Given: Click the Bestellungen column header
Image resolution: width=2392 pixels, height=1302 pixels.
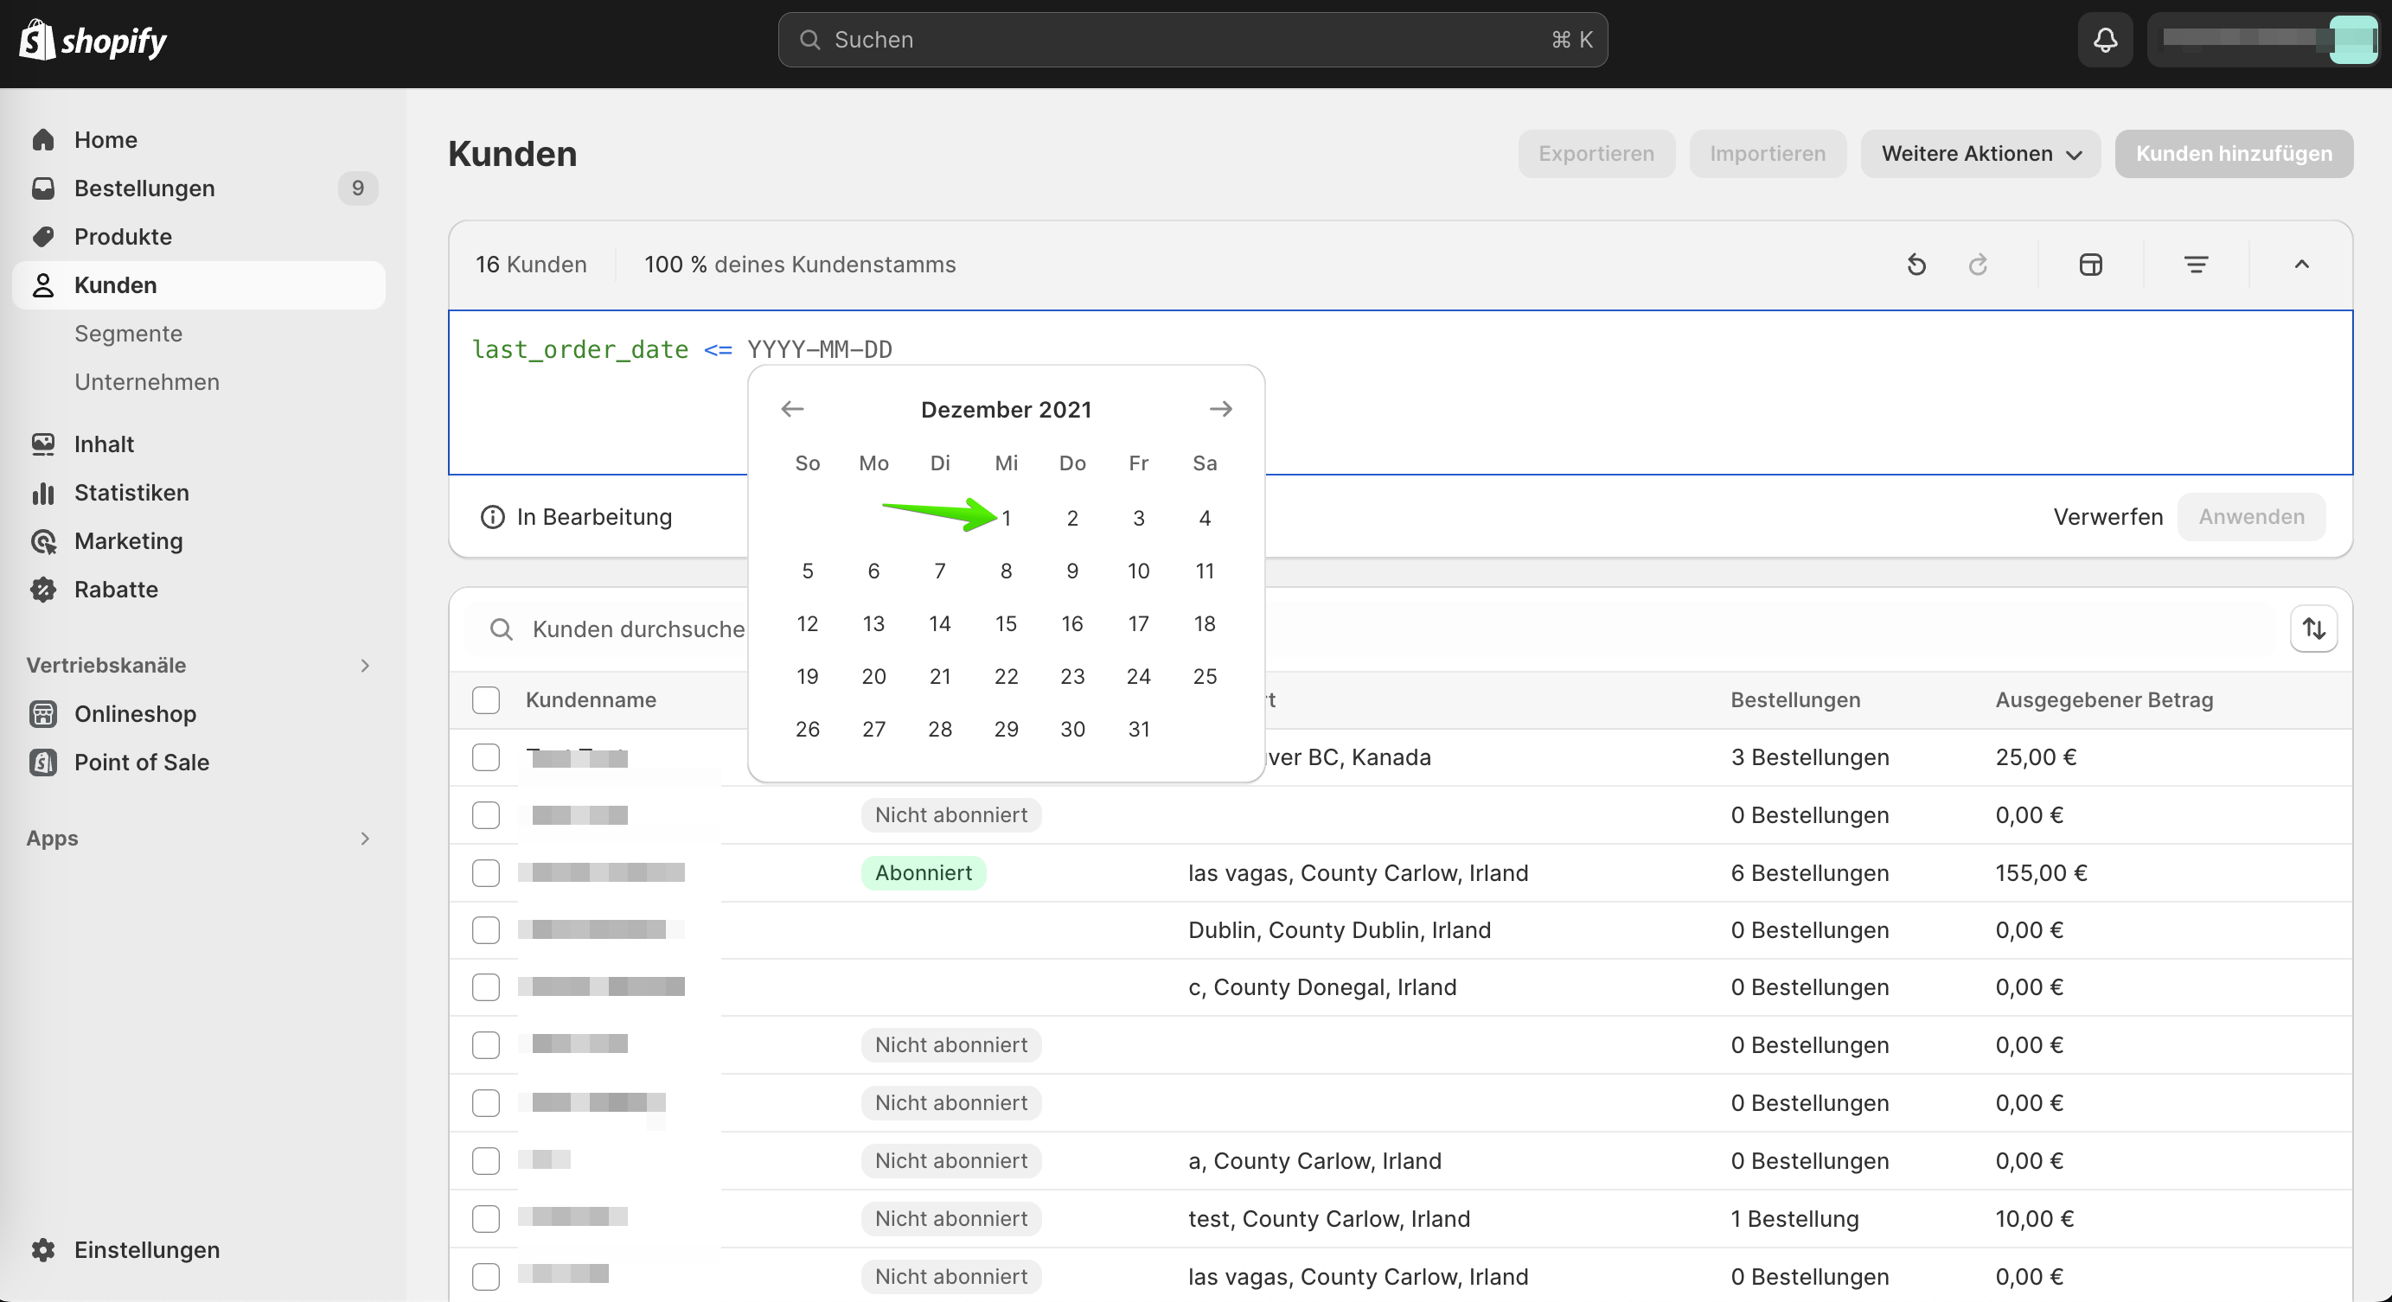Looking at the screenshot, I should 1795,699.
